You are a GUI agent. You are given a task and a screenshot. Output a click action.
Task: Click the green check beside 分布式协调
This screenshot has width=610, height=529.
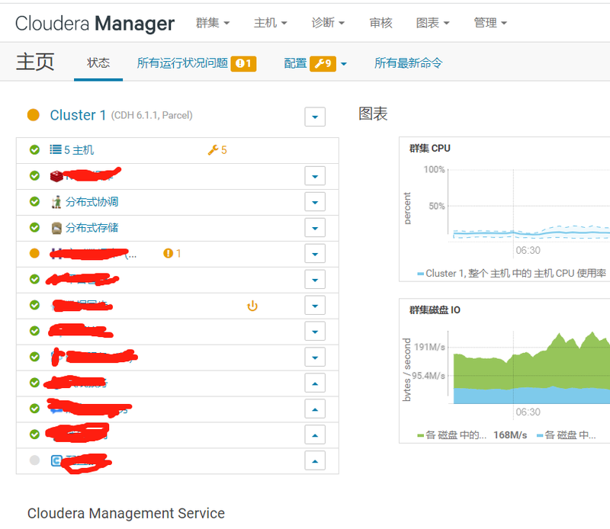[34, 201]
